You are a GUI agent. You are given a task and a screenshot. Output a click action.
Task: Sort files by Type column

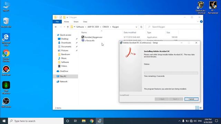point(149,32)
